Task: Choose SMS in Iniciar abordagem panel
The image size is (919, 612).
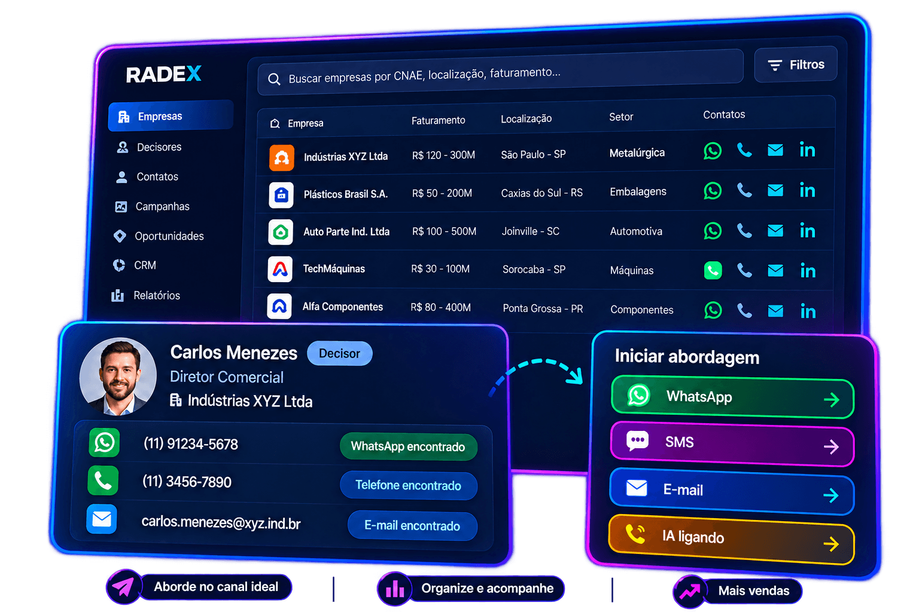Action: [x=732, y=444]
